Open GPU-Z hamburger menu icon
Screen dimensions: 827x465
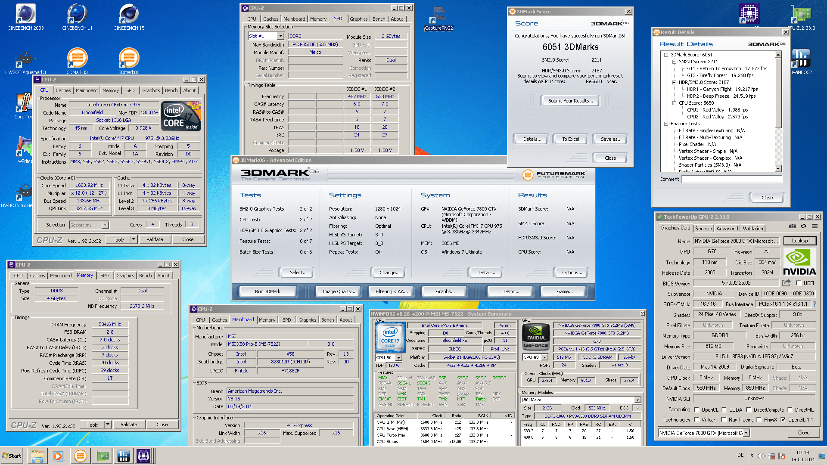[815, 226]
